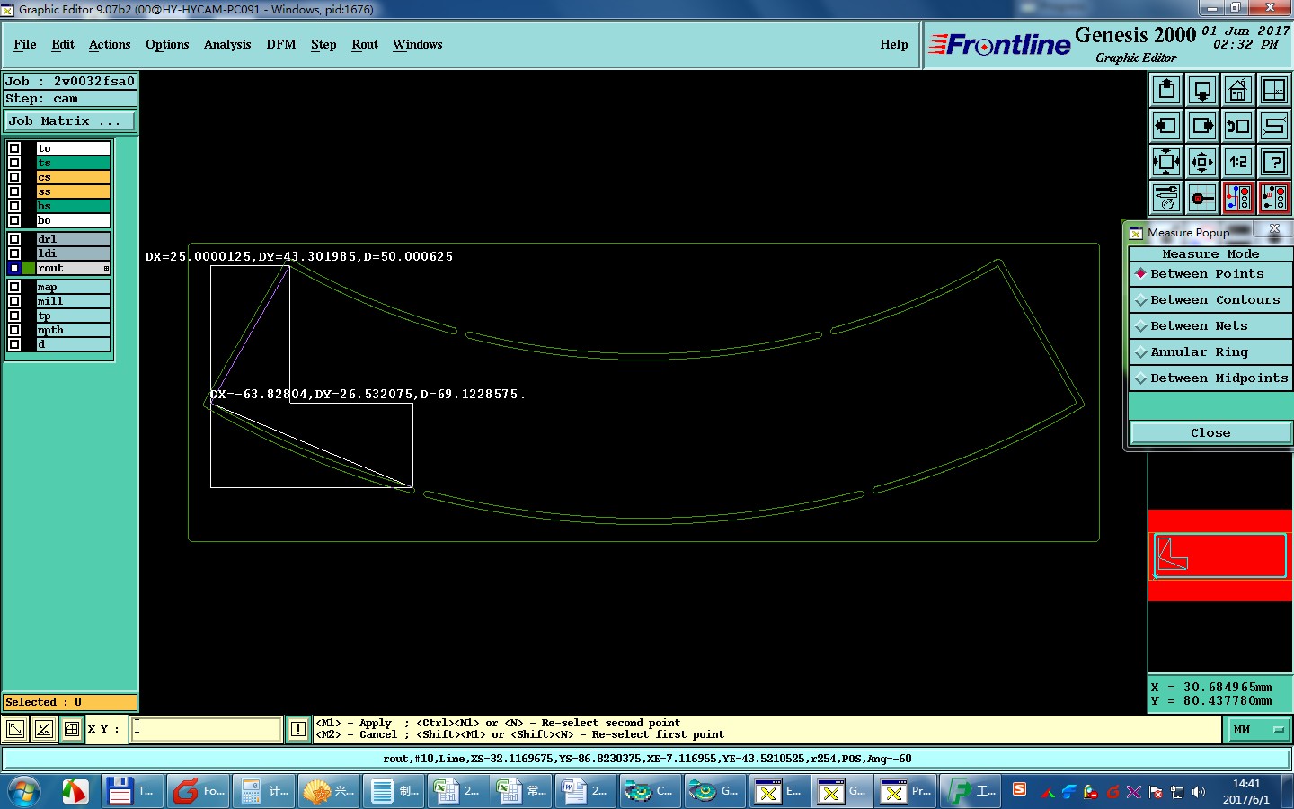Open the Help menu
Viewport: 1294px width, 809px height.
point(894,44)
